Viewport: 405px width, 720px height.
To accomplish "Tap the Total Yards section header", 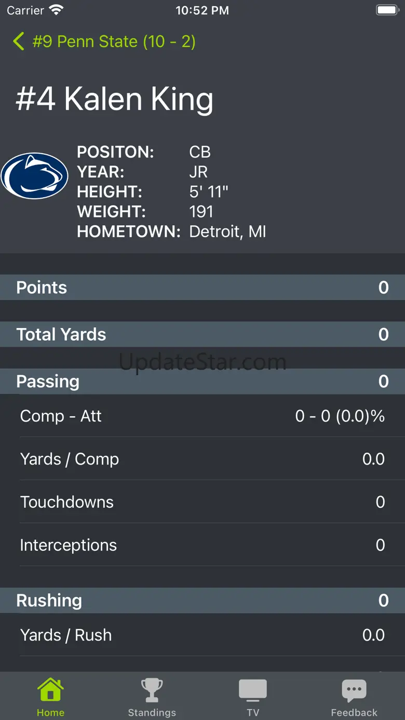I will tap(203, 334).
